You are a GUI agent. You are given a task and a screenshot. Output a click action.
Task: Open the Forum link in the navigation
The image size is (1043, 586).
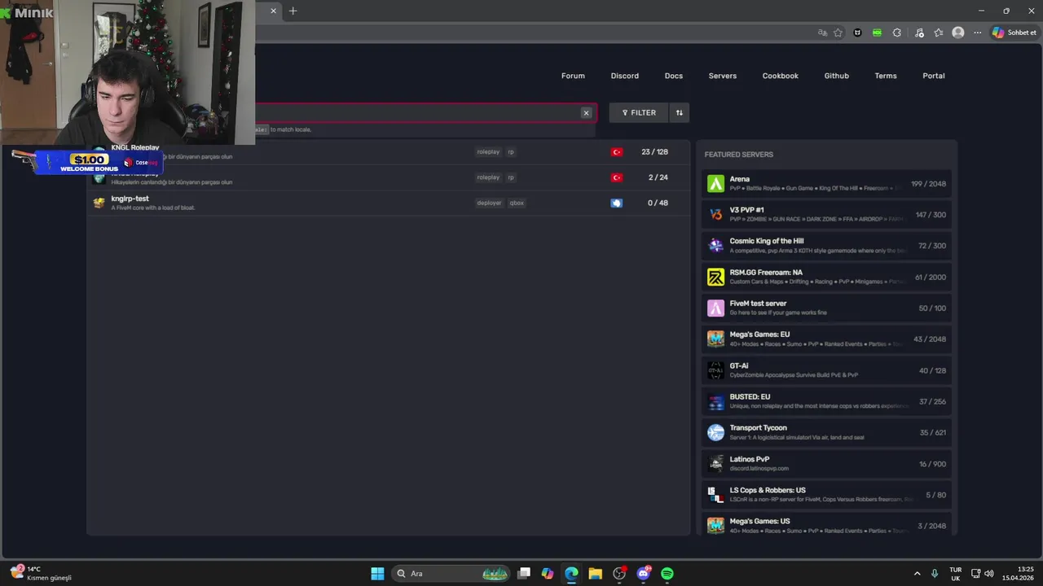click(573, 76)
